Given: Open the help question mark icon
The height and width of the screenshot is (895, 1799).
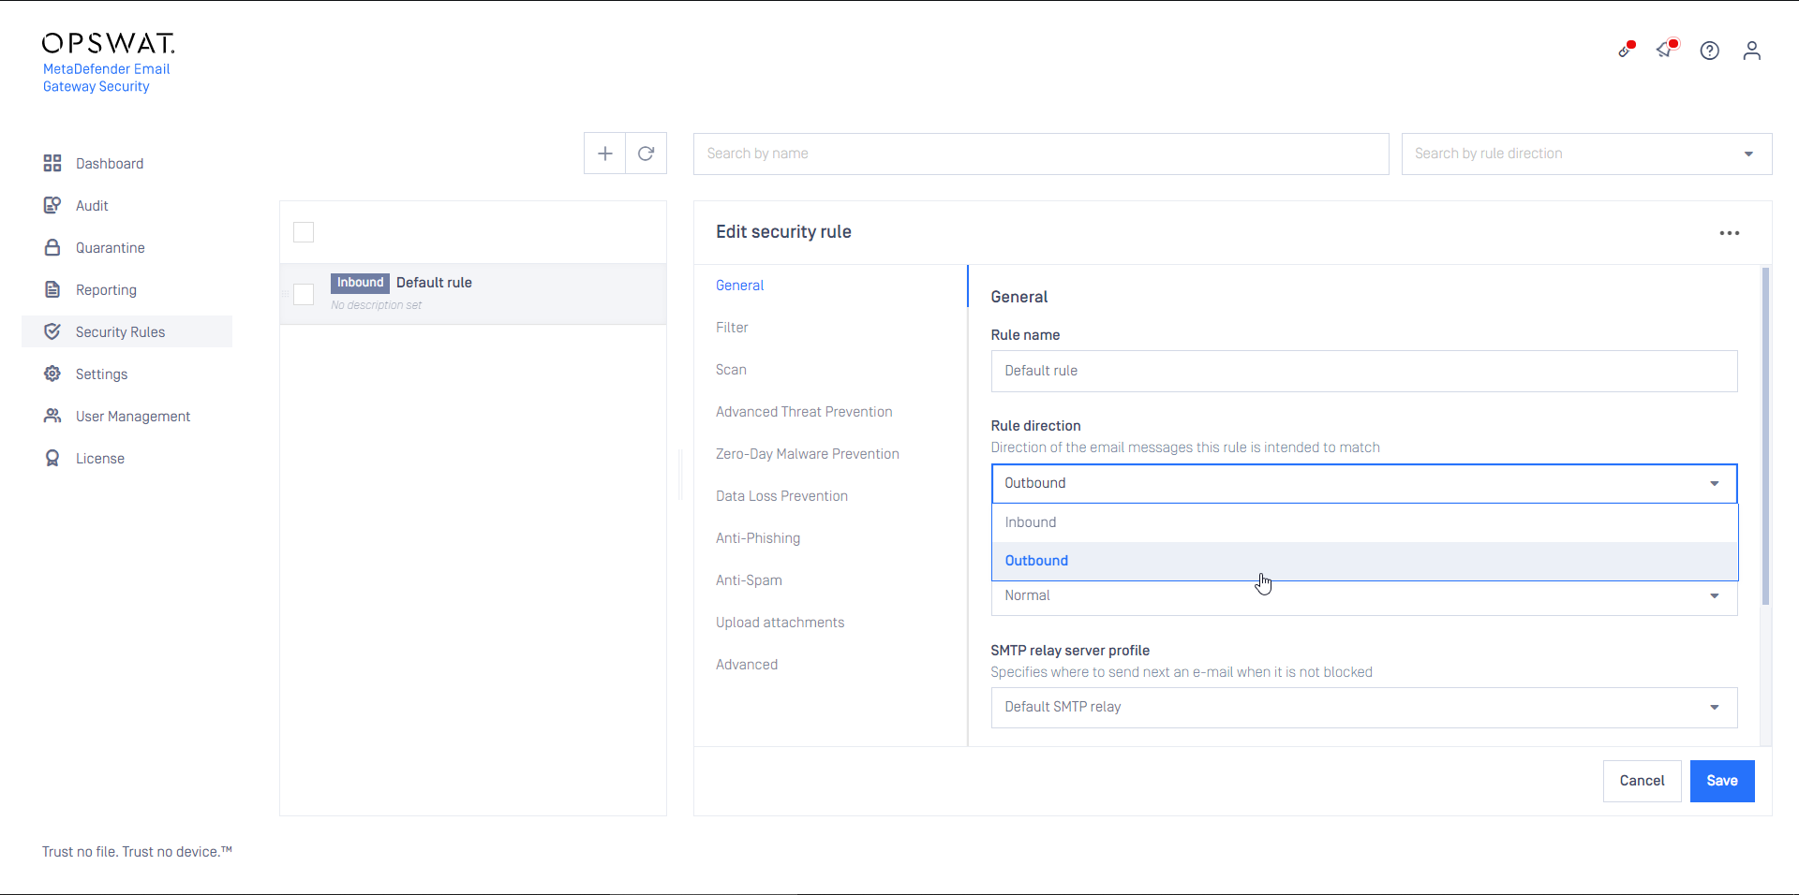Looking at the screenshot, I should (1709, 51).
